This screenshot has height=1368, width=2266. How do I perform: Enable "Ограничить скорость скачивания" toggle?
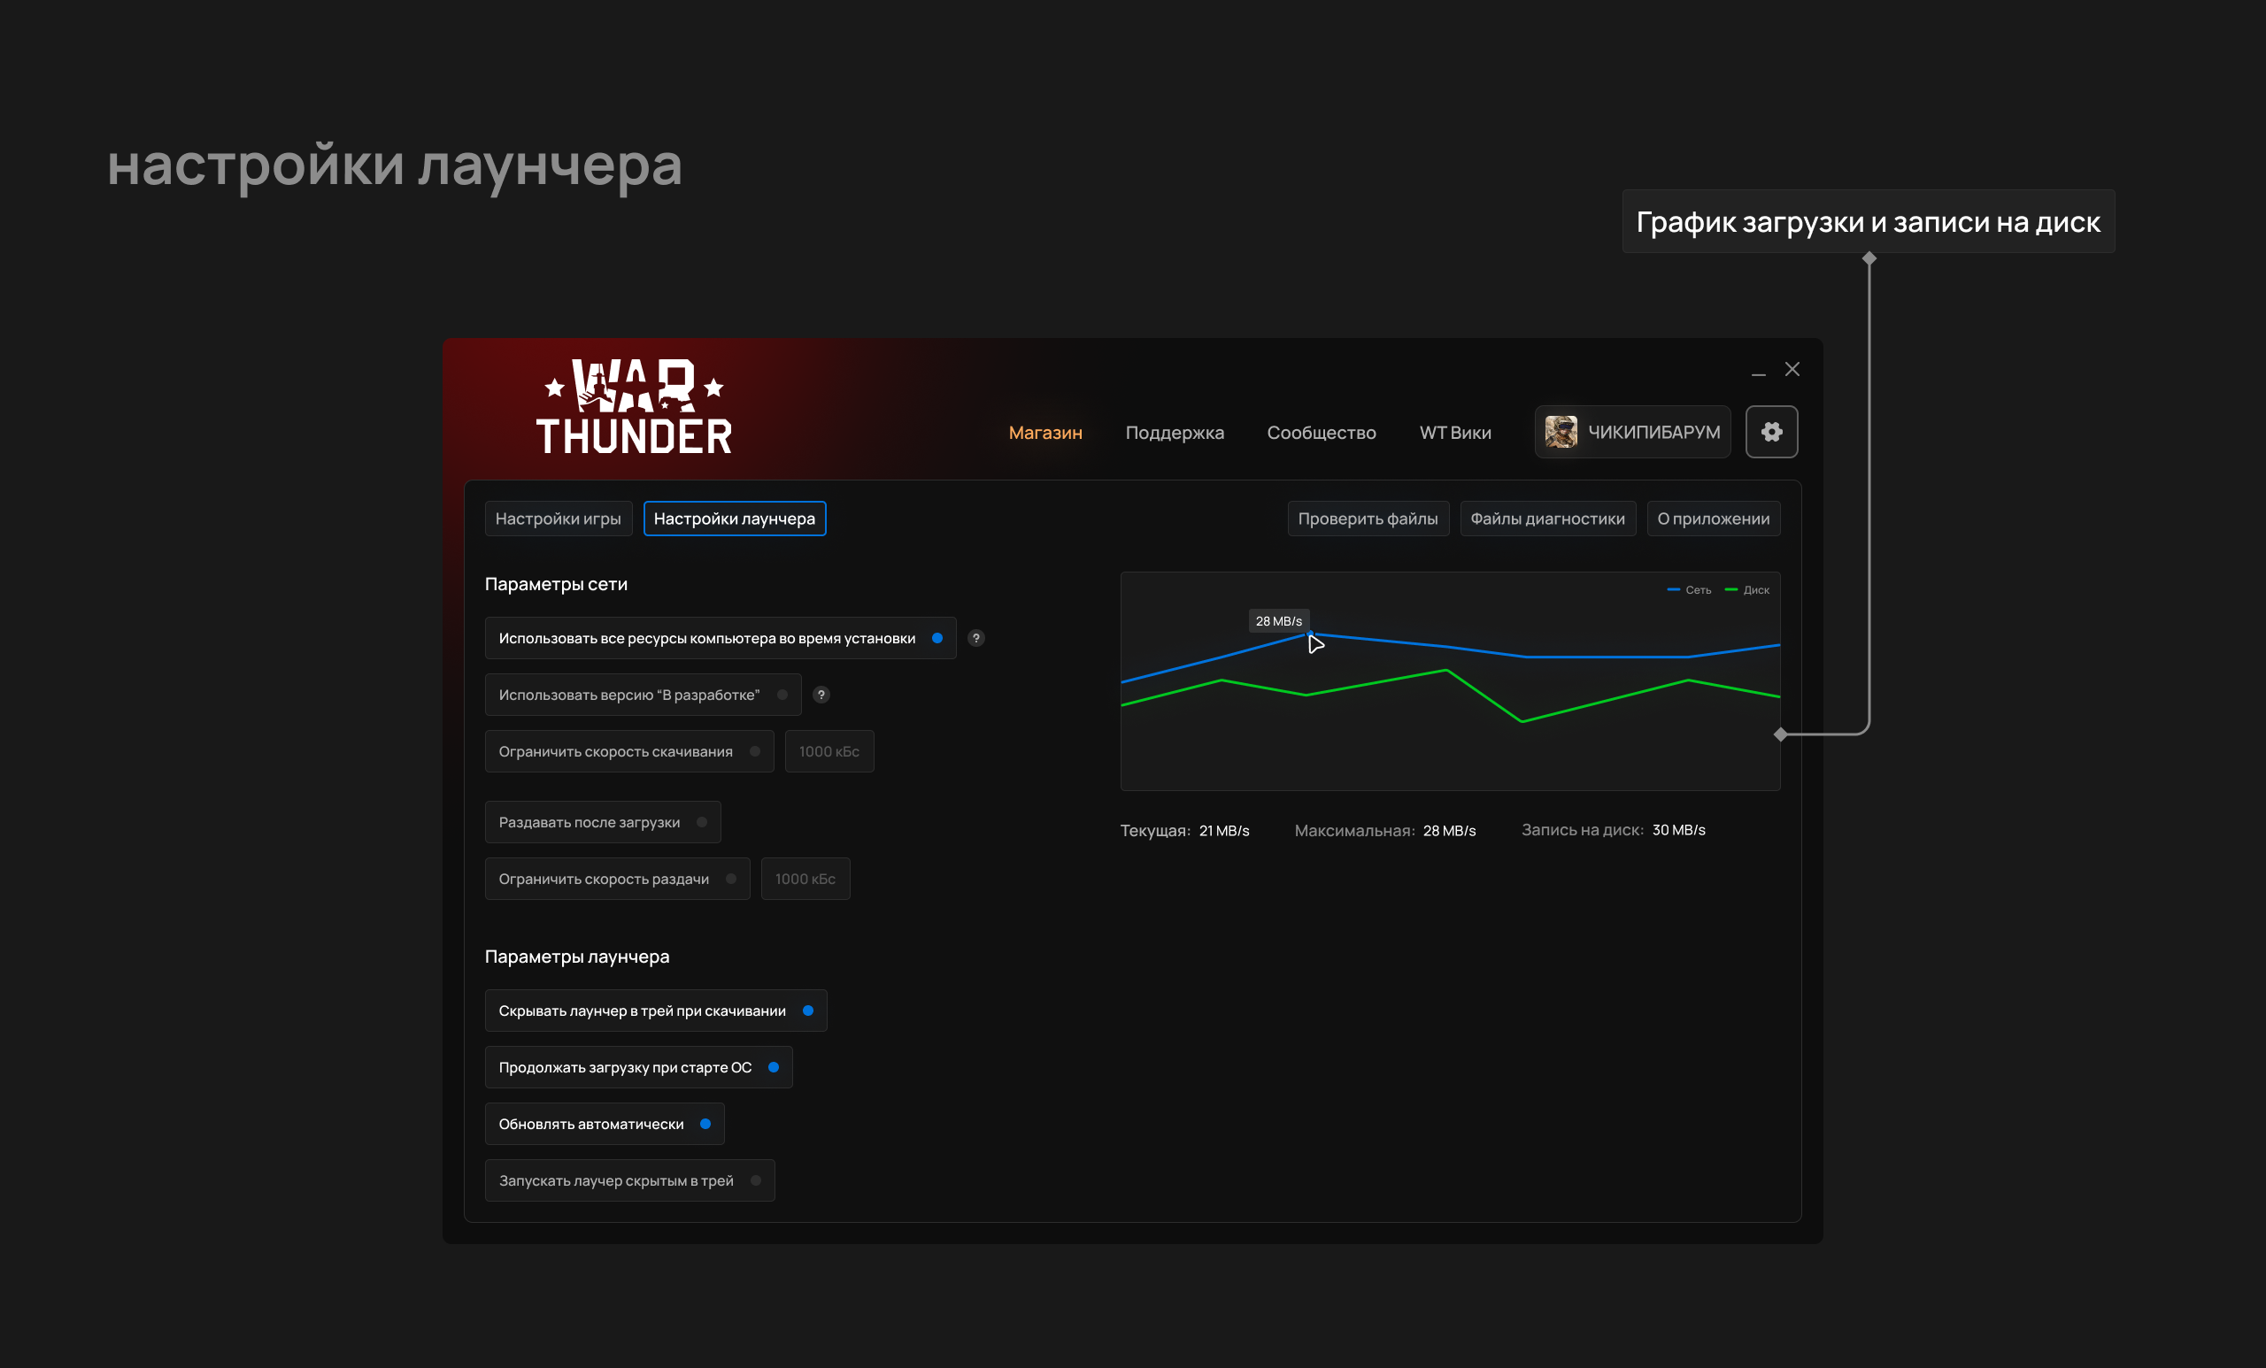pos(754,752)
